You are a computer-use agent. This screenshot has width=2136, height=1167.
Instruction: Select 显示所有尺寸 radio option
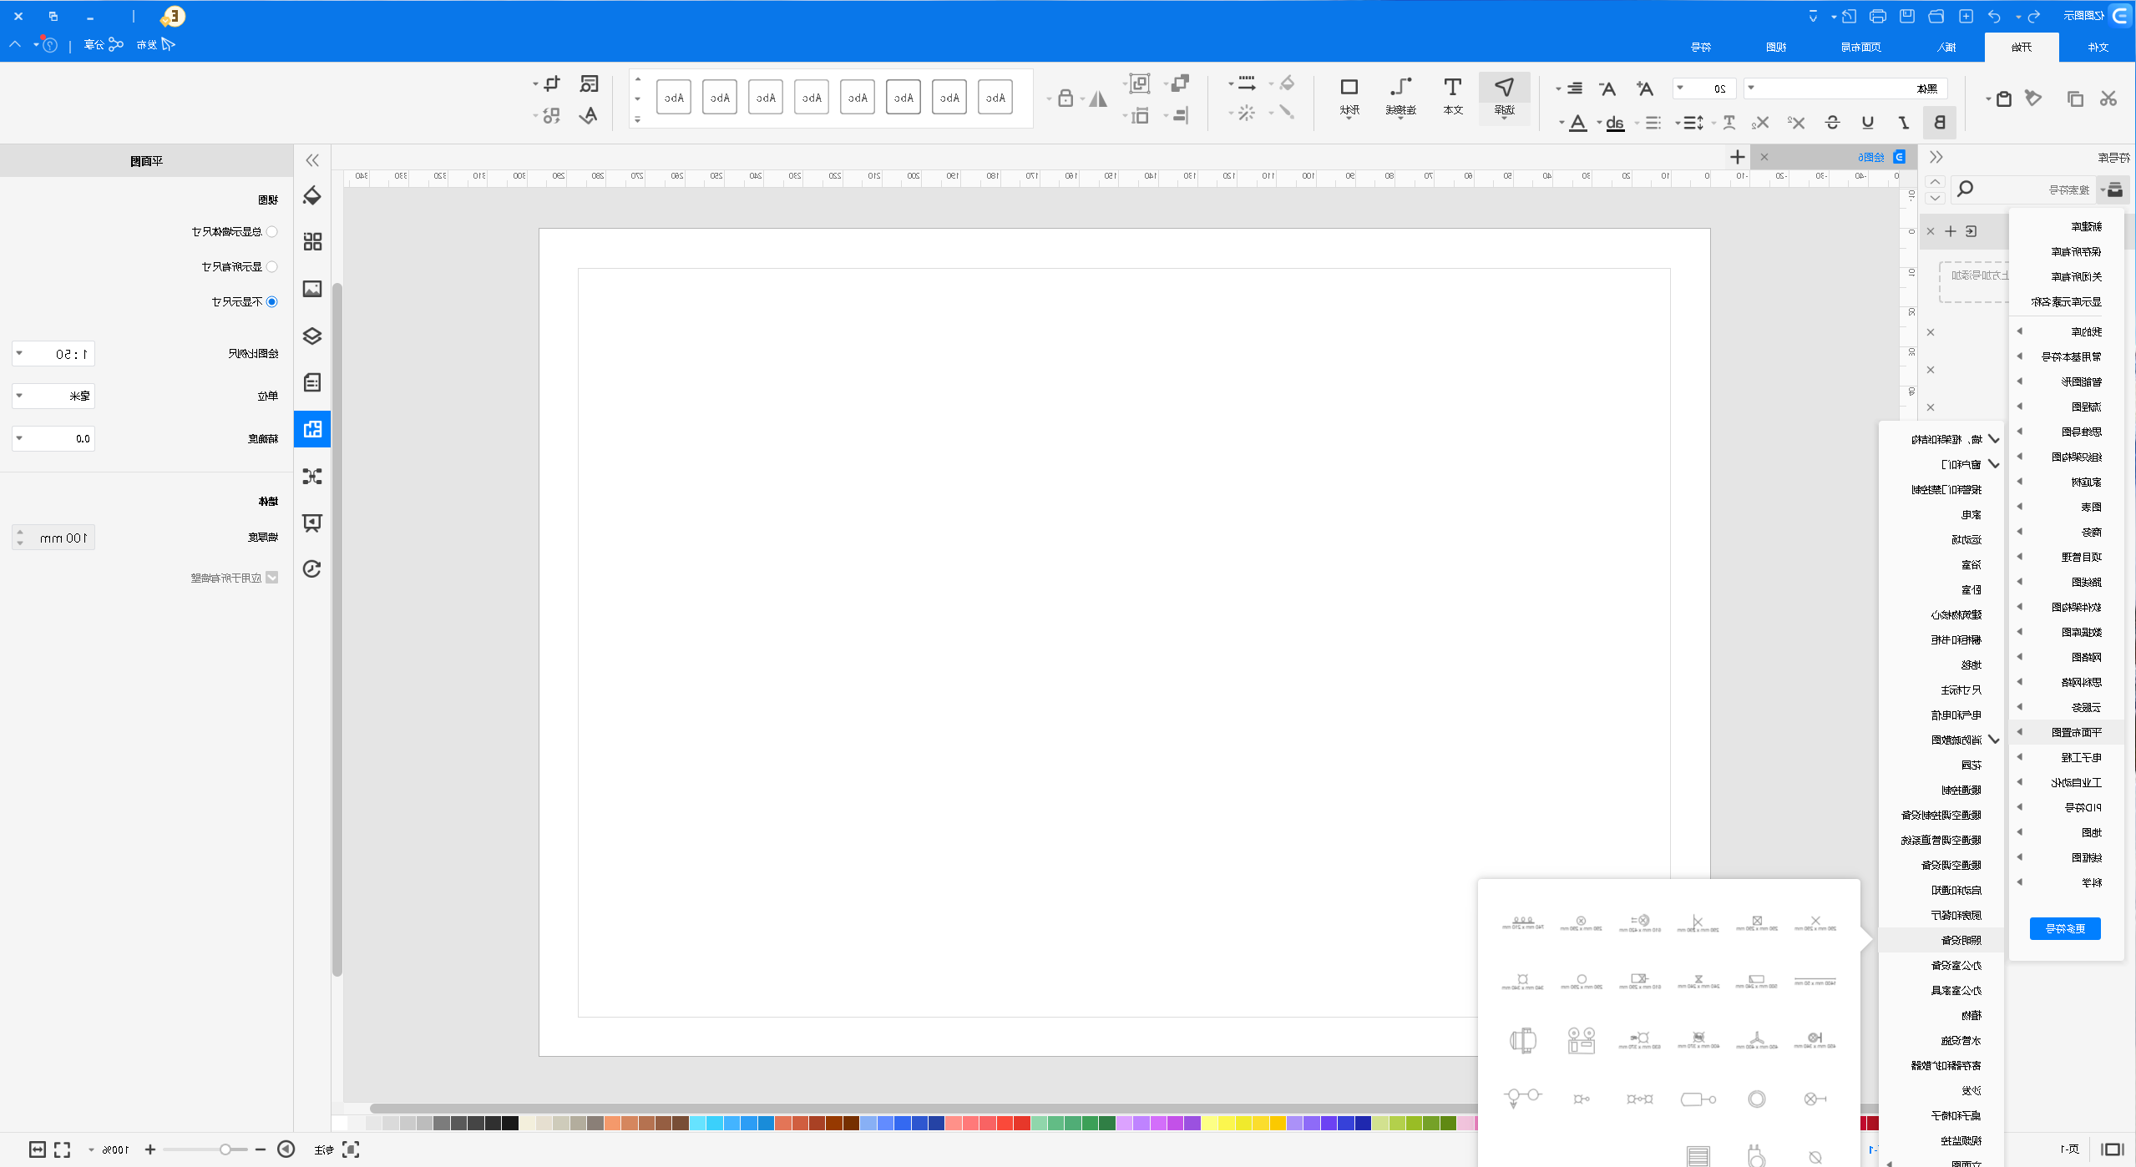[x=272, y=267]
